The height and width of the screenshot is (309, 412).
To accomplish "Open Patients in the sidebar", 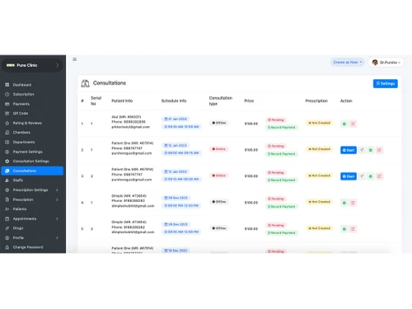I will (x=20, y=209).
